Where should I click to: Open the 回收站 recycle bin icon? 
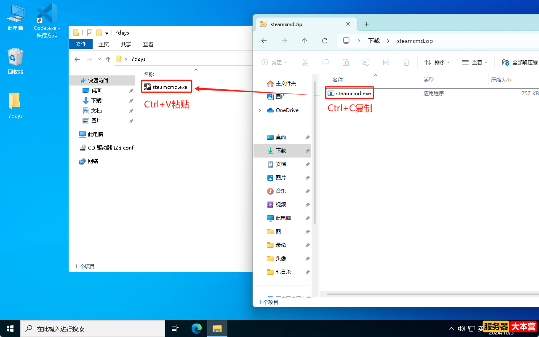tap(15, 61)
